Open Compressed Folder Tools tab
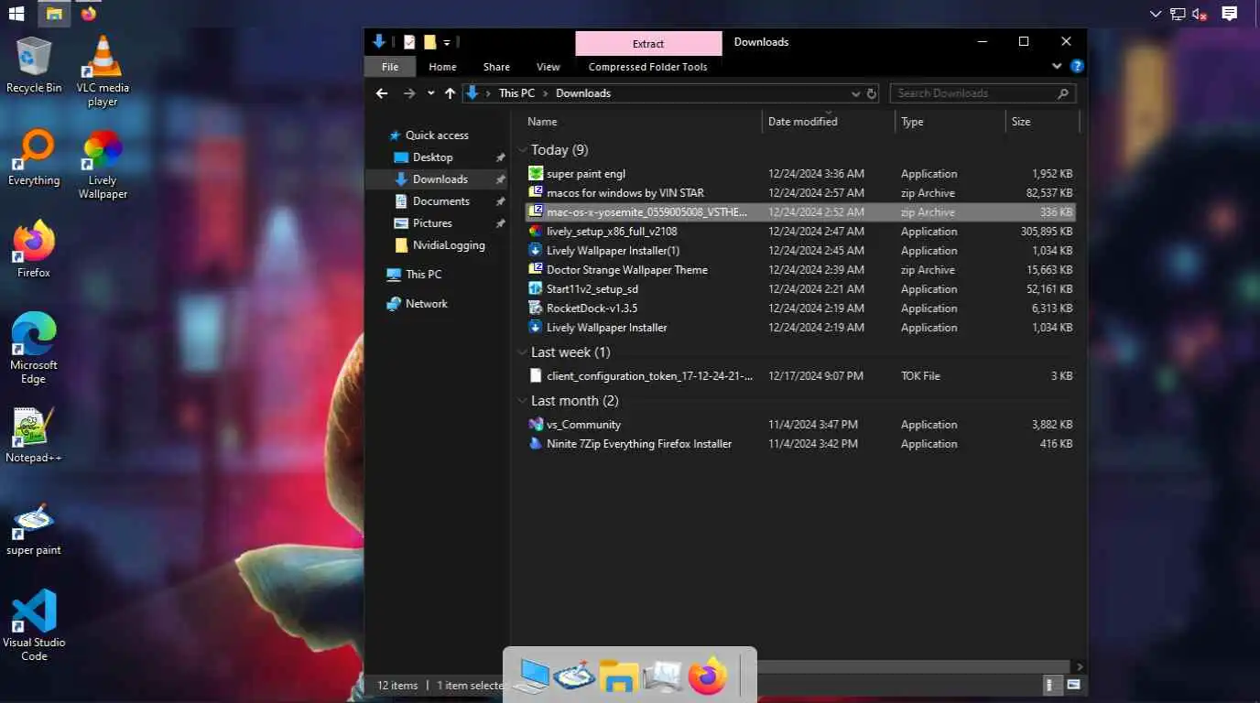 tap(647, 67)
